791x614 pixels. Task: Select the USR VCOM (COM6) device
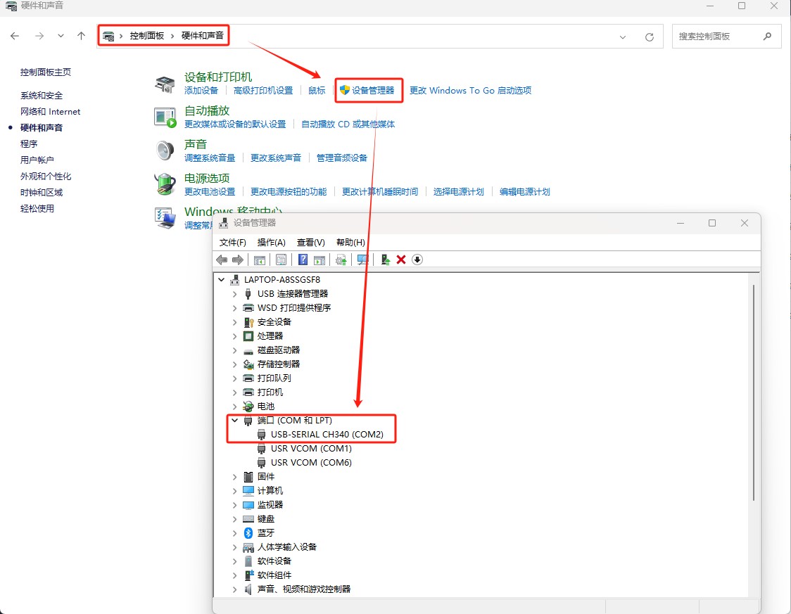point(311,463)
